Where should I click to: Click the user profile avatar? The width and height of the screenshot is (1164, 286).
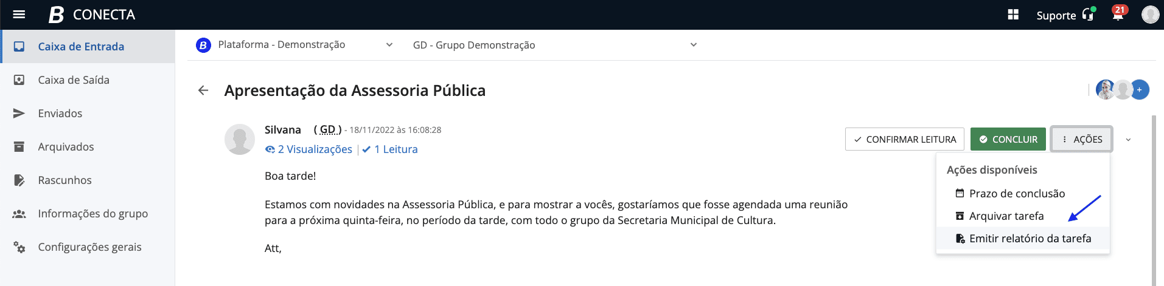point(1150,15)
